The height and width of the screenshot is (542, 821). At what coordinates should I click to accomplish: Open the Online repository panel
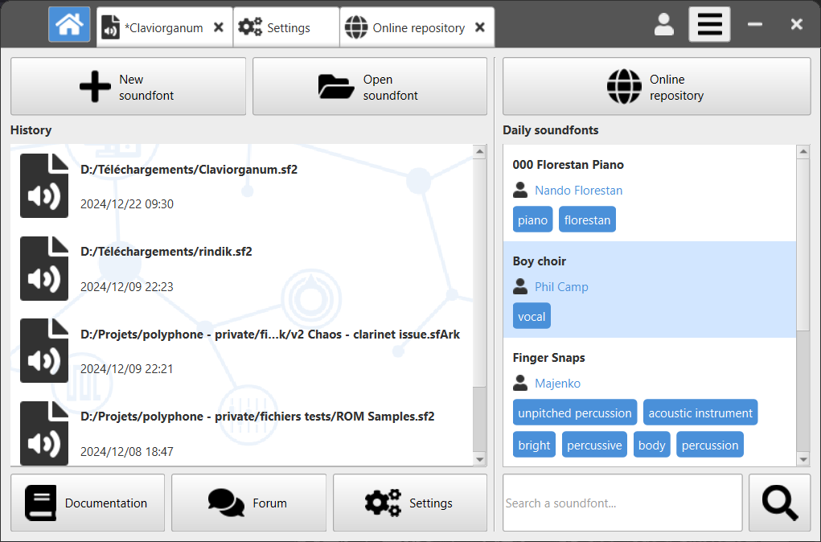tap(655, 86)
